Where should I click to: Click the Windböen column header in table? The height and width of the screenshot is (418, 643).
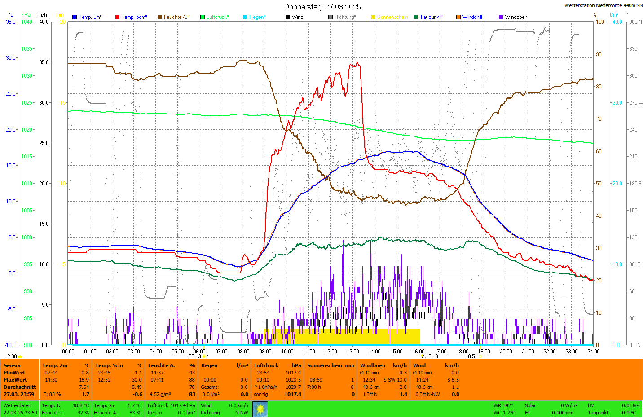click(373, 365)
